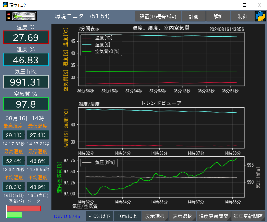The image size is (267, 222).
Task: Switch to the 計測 tab
Action: pos(194,16)
